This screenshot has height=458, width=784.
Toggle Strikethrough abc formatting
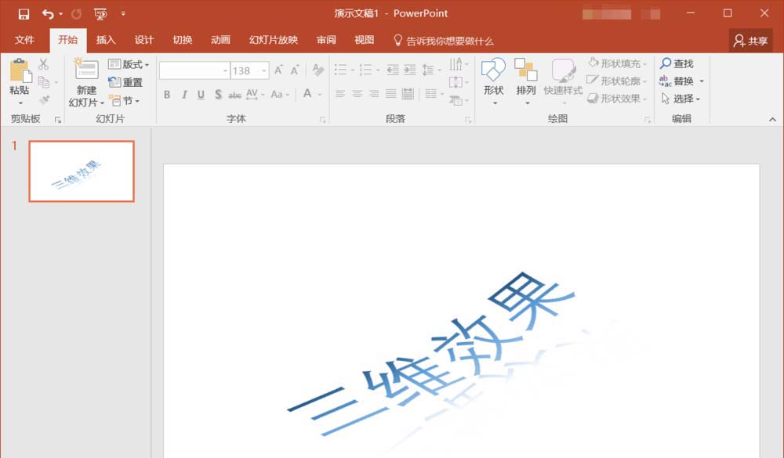pos(235,95)
